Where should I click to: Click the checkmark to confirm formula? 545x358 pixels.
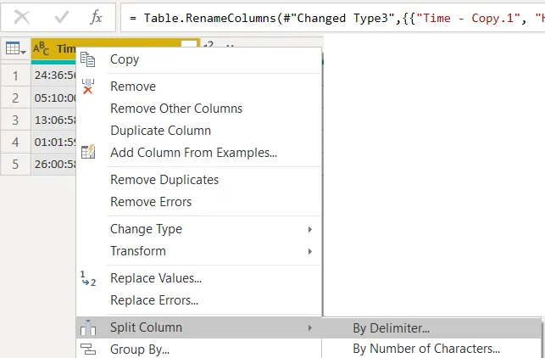(62, 17)
